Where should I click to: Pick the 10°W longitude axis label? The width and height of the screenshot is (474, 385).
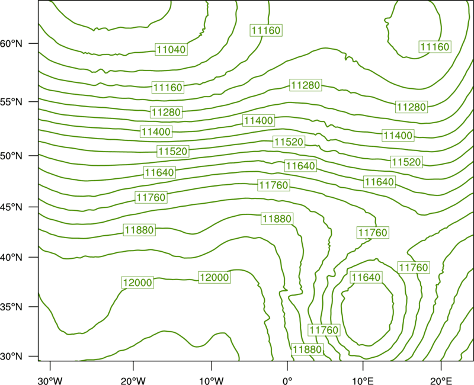coord(212,380)
